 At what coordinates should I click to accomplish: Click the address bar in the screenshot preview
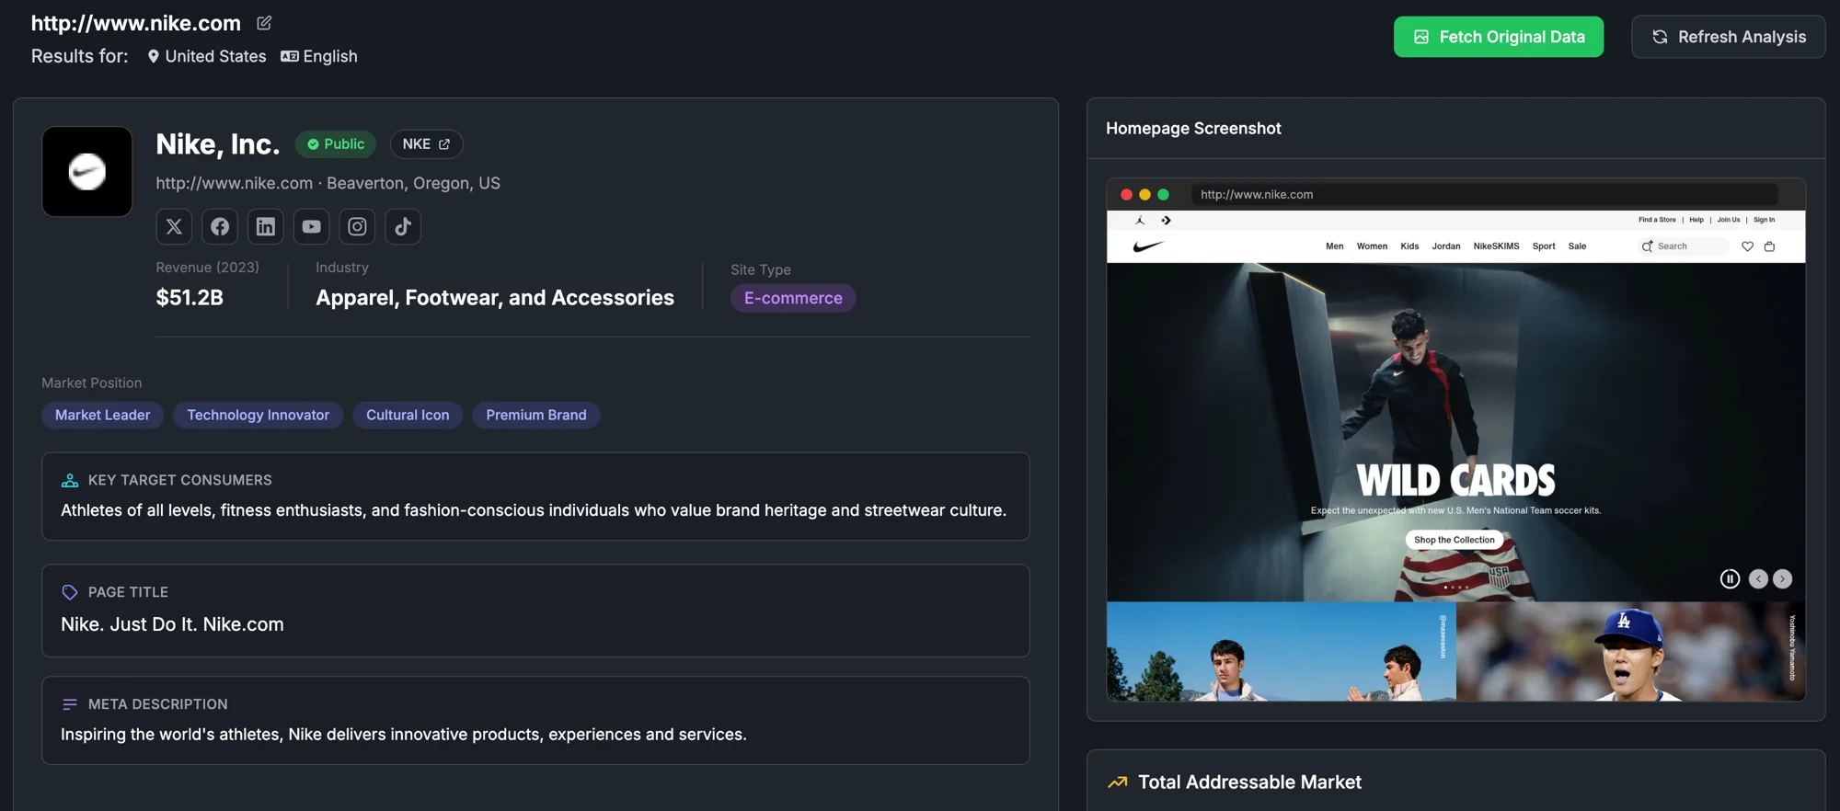(1485, 194)
